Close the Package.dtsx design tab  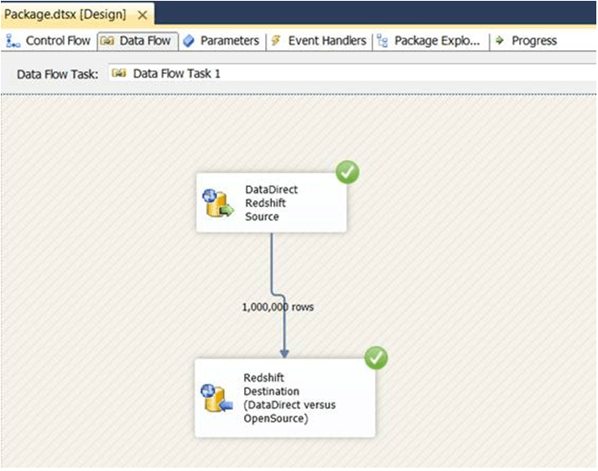coord(142,15)
